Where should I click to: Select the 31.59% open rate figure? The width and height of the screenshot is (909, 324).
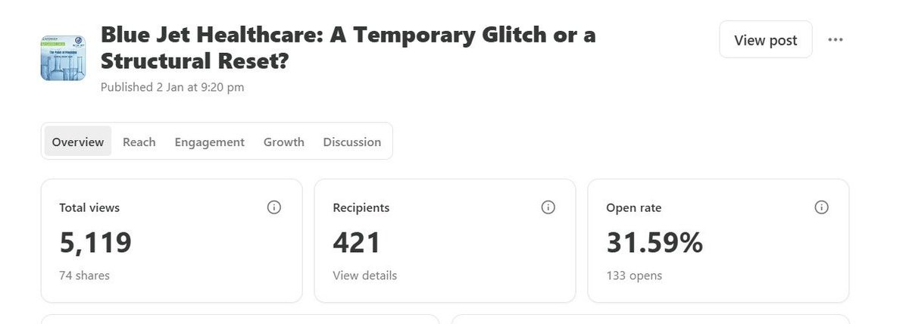coord(654,242)
